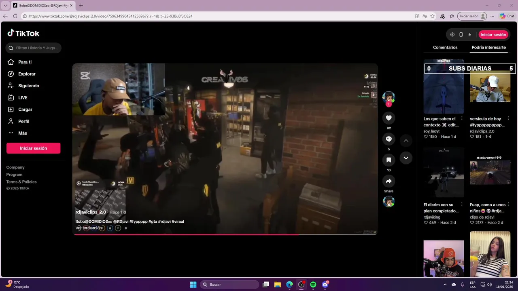Open rdjaviking night street video thumbnail
518x291 pixels.
[x=444, y=173]
